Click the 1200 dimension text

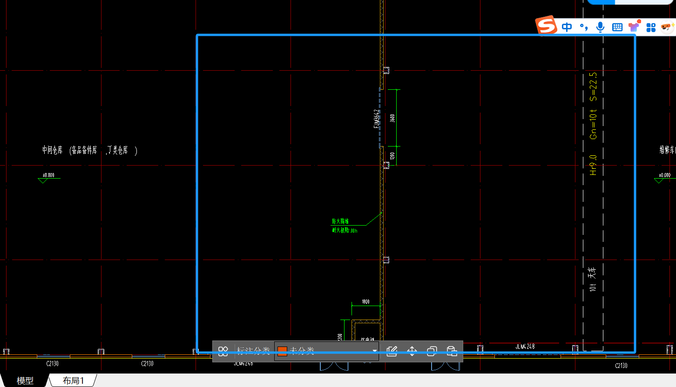392,156
